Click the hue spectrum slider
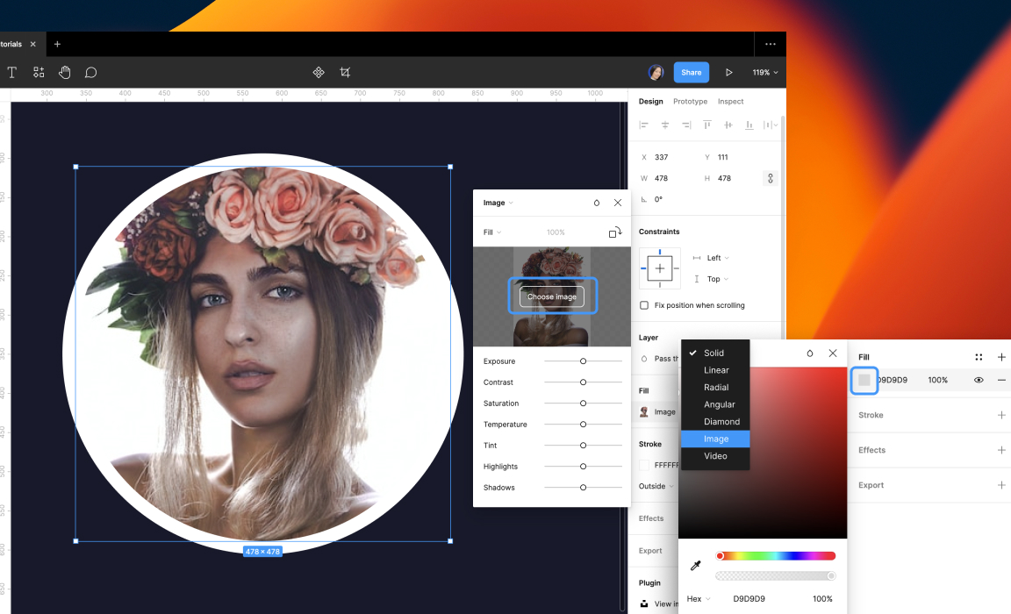Viewport: 1011px width, 614px height. (x=776, y=556)
